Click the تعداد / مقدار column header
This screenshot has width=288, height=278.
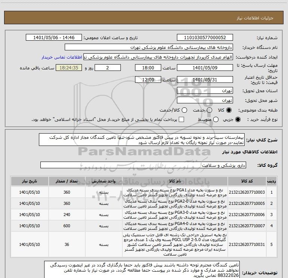tap(67, 181)
